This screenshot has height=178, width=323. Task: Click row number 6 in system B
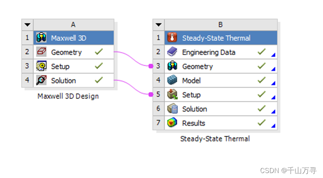pos(158,109)
